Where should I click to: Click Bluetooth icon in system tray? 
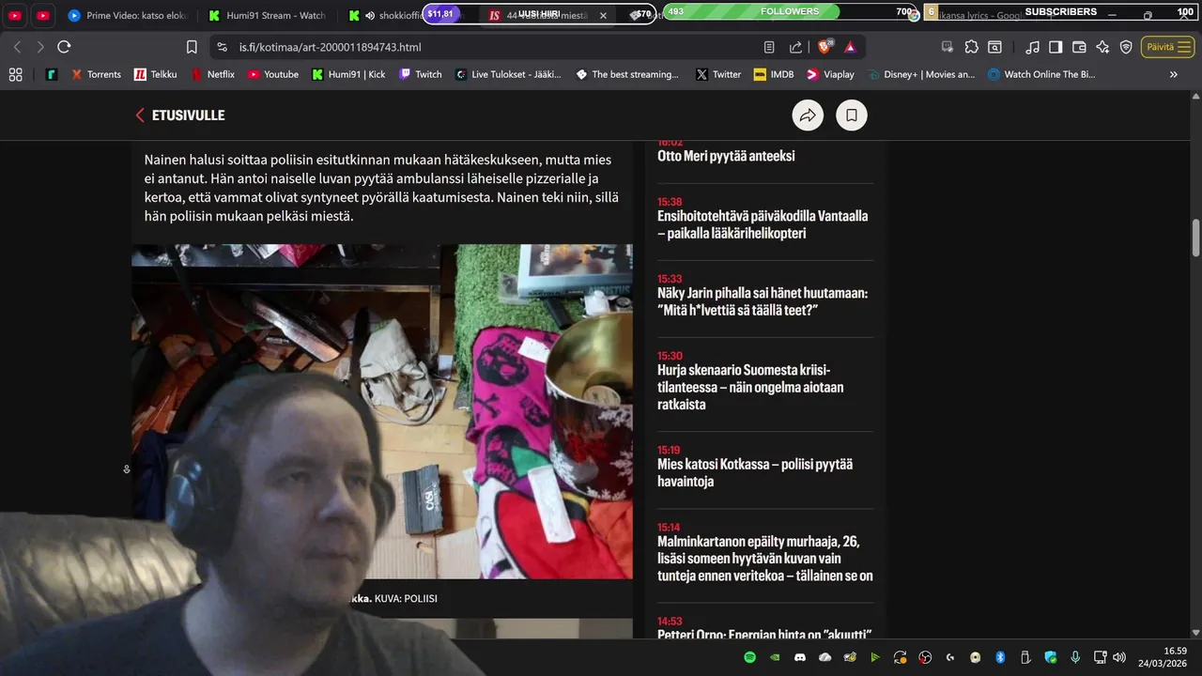pos(1000,657)
